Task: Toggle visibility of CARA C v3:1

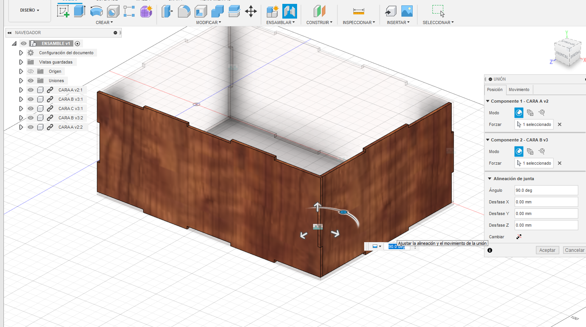Action: 31,108
